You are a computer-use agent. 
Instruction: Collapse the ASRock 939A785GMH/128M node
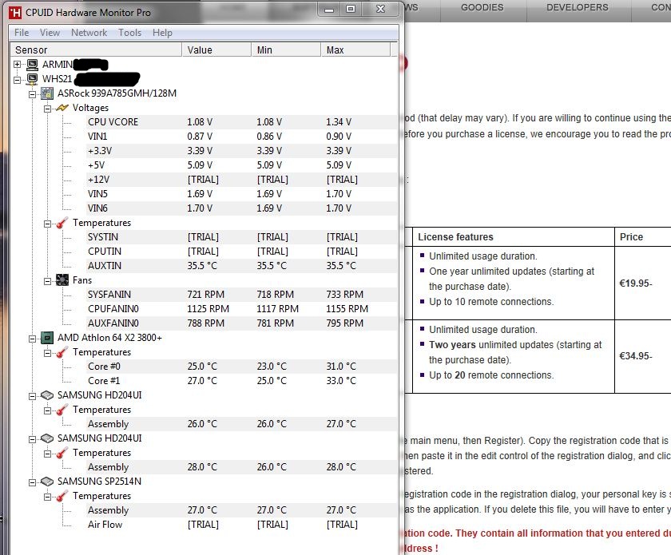pyautogui.click(x=32, y=94)
